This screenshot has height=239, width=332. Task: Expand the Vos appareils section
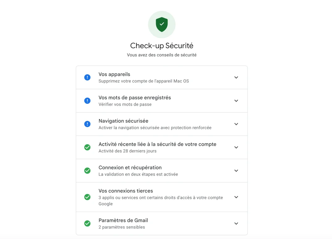(x=236, y=77)
